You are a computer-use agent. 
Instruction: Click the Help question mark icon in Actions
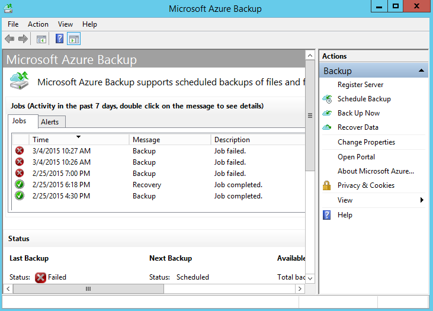tap(327, 215)
